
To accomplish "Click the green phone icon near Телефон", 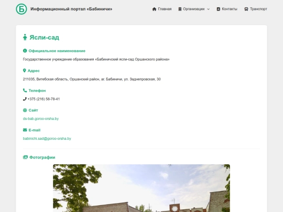I will click(x=25, y=91).
